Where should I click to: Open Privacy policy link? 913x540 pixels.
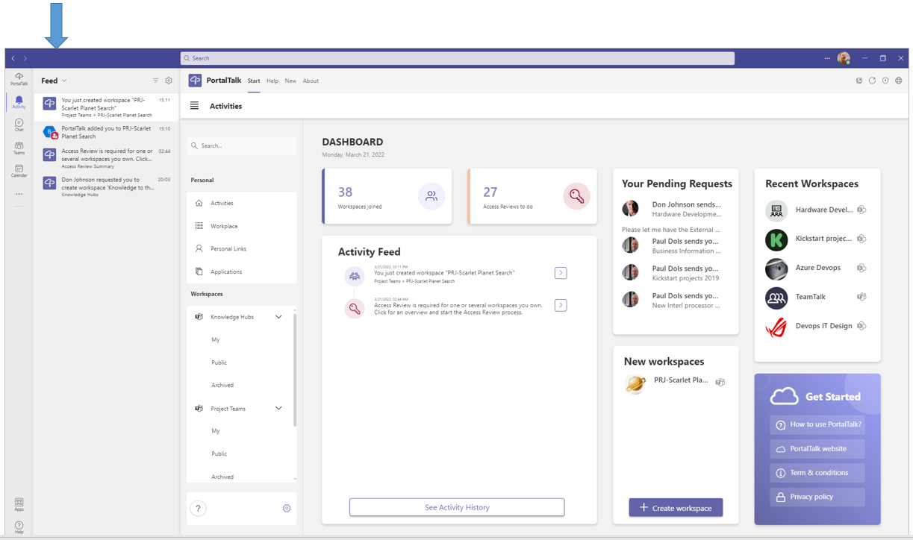817,497
